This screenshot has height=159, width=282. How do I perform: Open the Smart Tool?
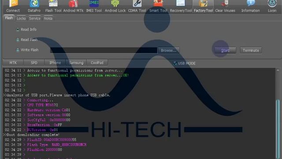[158, 6]
